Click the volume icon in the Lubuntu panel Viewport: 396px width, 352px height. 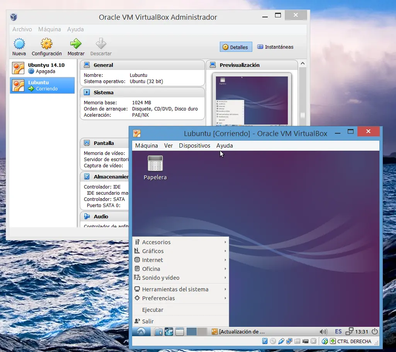(x=324, y=331)
